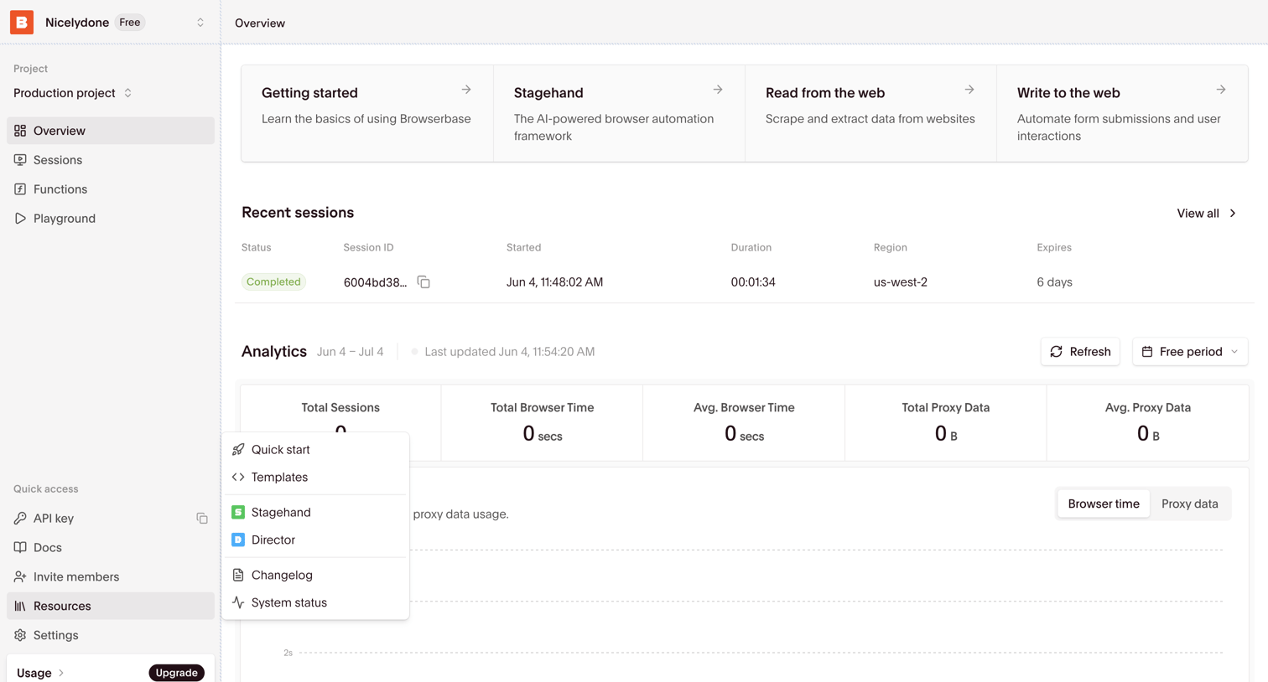Expand the Production project selector
The height and width of the screenshot is (682, 1268).
73,93
